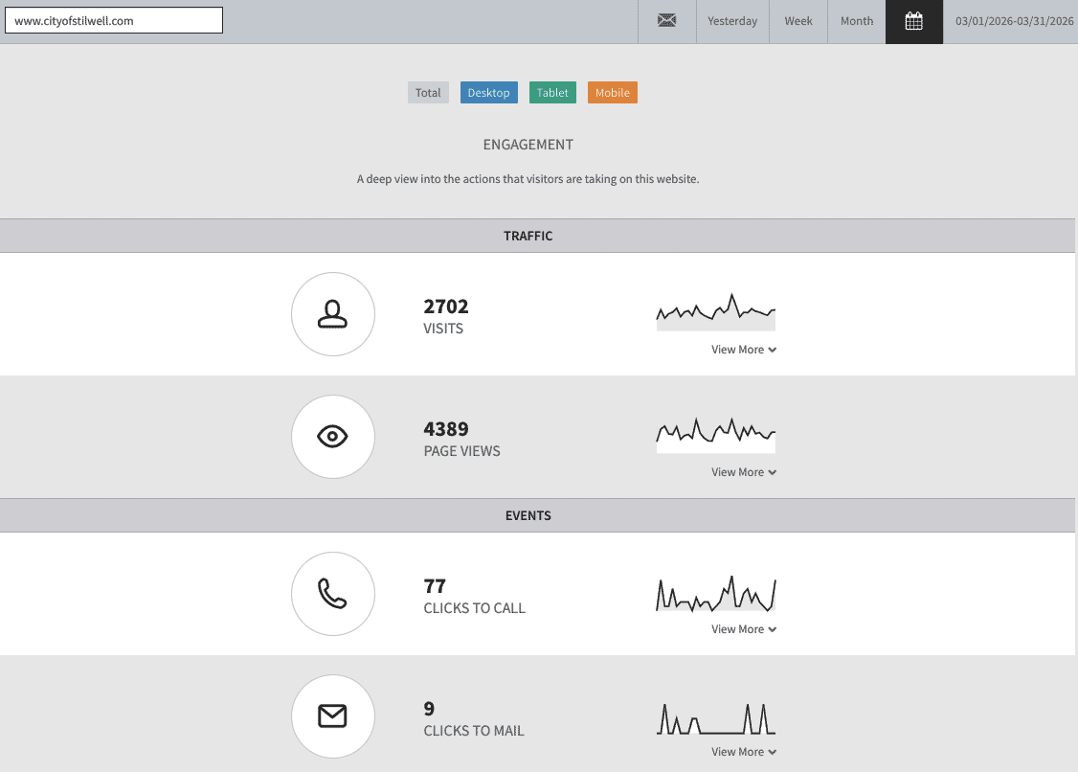1078x772 pixels.
Task: Select the Month date range
Action: pos(857,21)
